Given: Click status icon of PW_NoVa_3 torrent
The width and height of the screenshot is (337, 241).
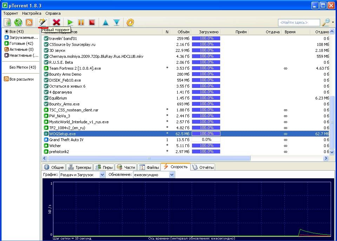Looking at the screenshot, I should click(46, 116).
